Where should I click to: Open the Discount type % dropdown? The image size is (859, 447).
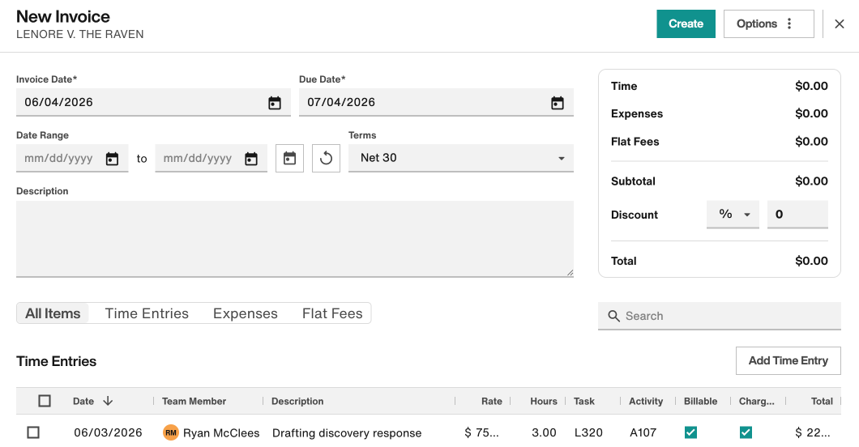click(733, 215)
